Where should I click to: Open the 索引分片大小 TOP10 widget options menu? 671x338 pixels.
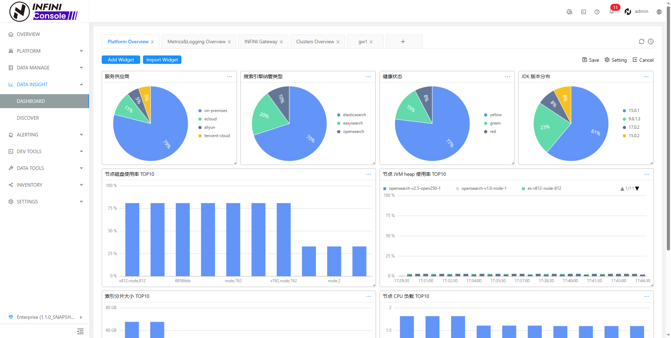[x=369, y=296]
